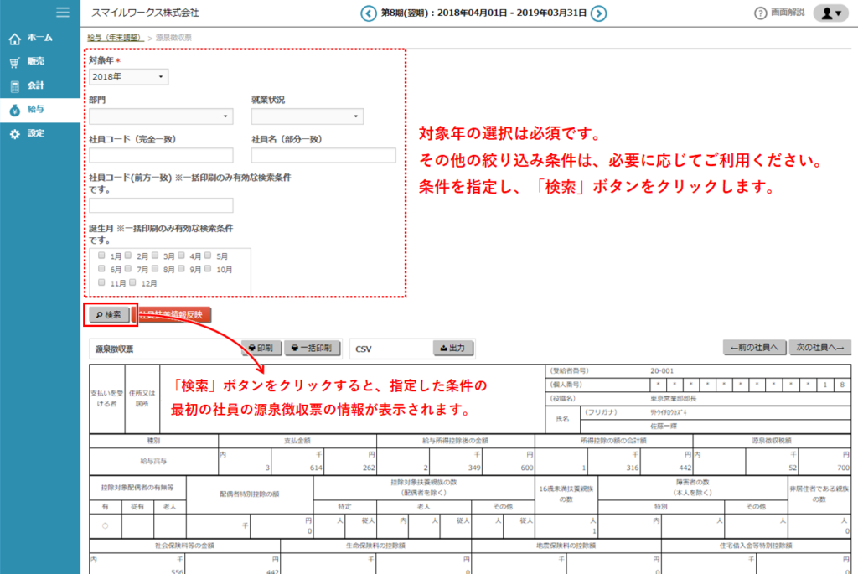Viewport: 858px width, 574px height.
Task: Open the 対象年 2018年 dropdown
Action: point(128,76)
